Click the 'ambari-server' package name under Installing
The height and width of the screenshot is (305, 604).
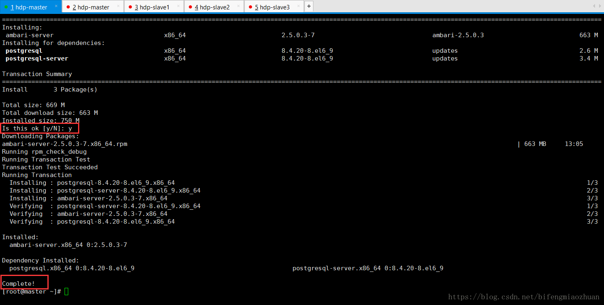tap(29, 35)
